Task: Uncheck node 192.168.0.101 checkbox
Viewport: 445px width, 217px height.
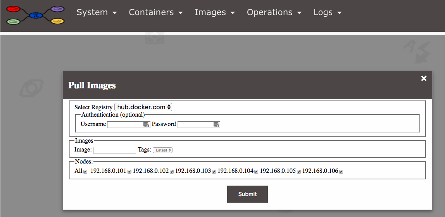Action: point(129,172)
